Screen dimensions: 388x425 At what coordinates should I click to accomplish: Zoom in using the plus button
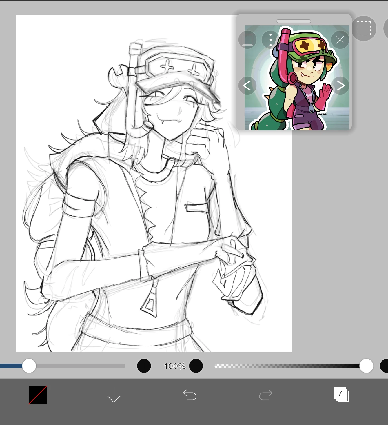[143, 366]
